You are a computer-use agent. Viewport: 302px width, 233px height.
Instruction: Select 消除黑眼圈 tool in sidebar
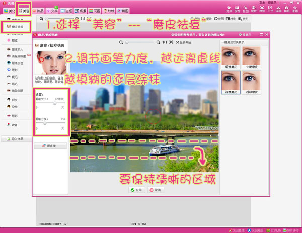[x=17, y=56]
